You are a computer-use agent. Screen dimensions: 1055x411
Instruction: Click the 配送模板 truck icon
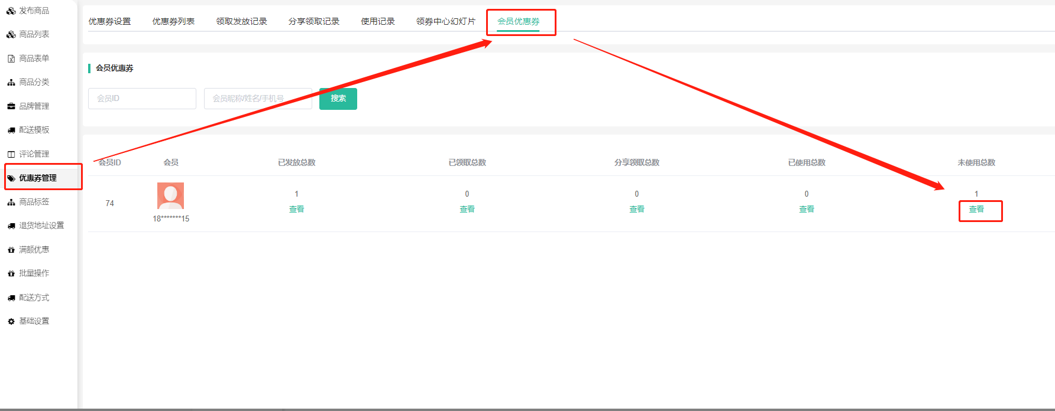click(x=11, y=130)
